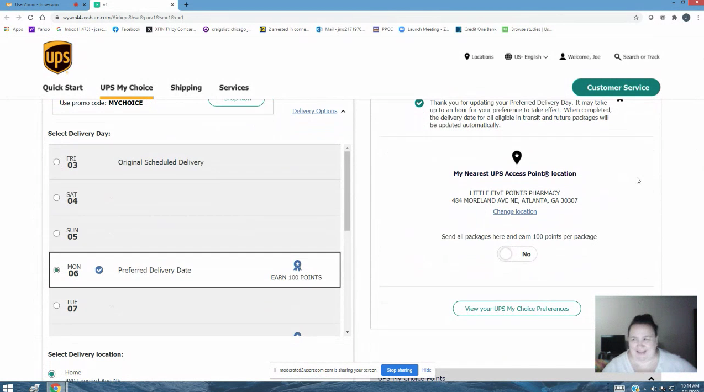
Task: Select the Tue 07 delivery day radio
Action: tap(56, 305)
